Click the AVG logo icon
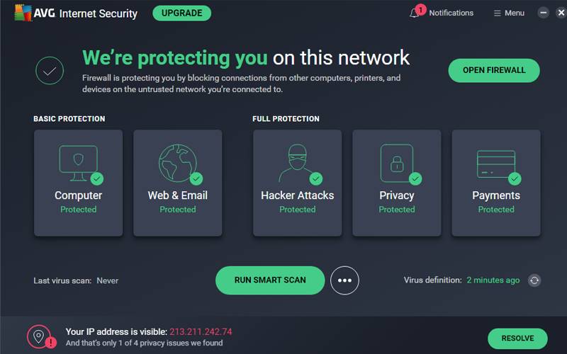 click(x=23, y=13)
